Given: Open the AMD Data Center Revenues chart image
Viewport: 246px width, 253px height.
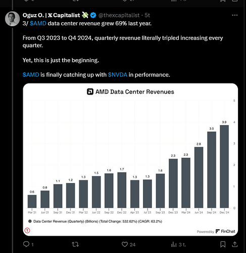Looking at the screenshot, I should click(130, 159).
